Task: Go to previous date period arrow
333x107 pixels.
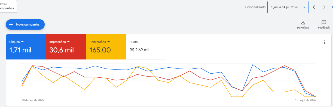Action: coord(314,7)
